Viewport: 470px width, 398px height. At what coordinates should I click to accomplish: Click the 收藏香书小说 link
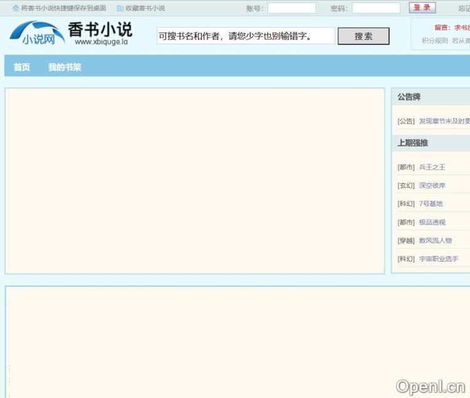point(145,8)
